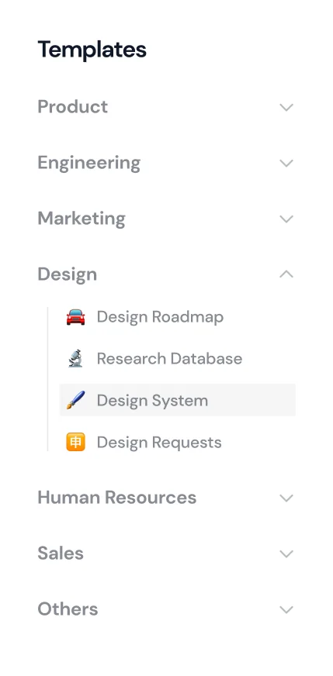Click the paintbrush icon beside Design System

coord(75,400)
